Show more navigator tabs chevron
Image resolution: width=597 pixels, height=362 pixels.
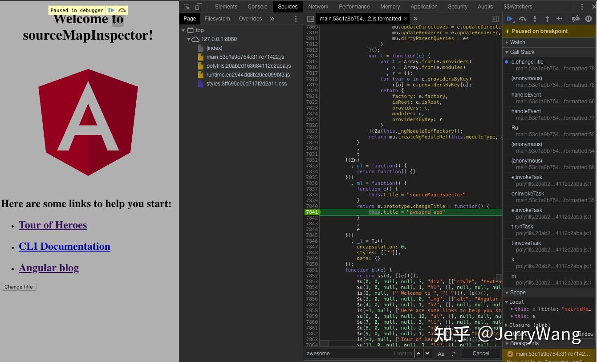click(272, 19)
